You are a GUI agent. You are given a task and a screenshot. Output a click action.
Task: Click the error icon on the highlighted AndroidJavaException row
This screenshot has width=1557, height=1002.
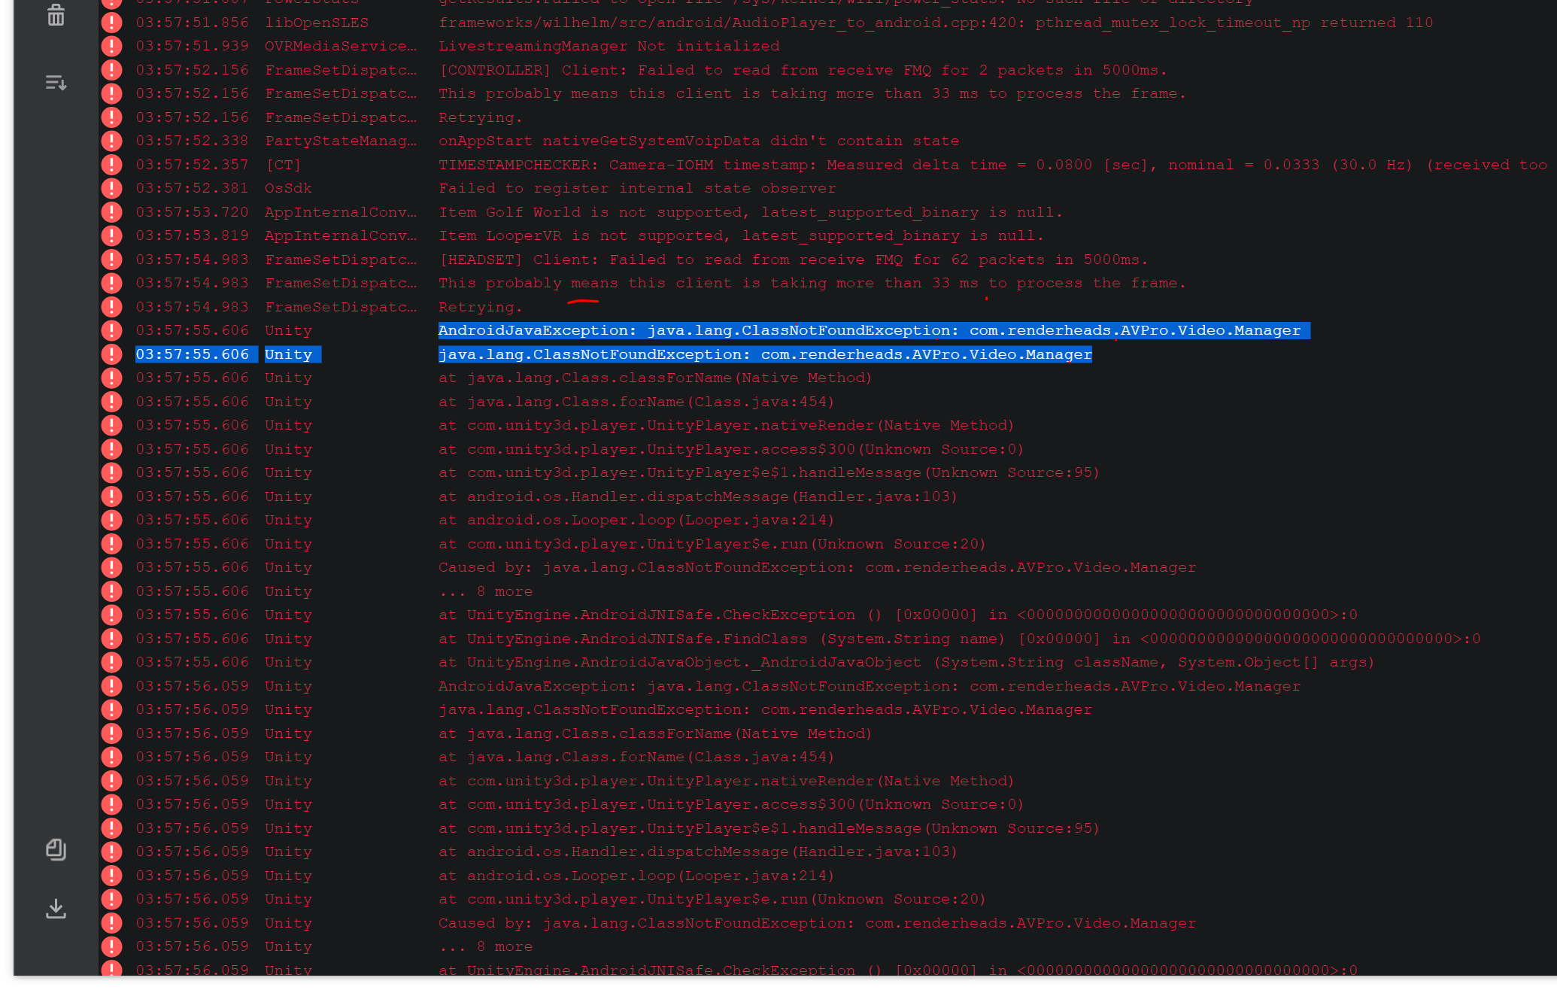pos(111,330)
